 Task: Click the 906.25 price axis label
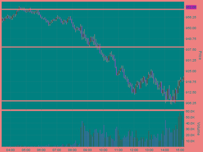(191, 103)
